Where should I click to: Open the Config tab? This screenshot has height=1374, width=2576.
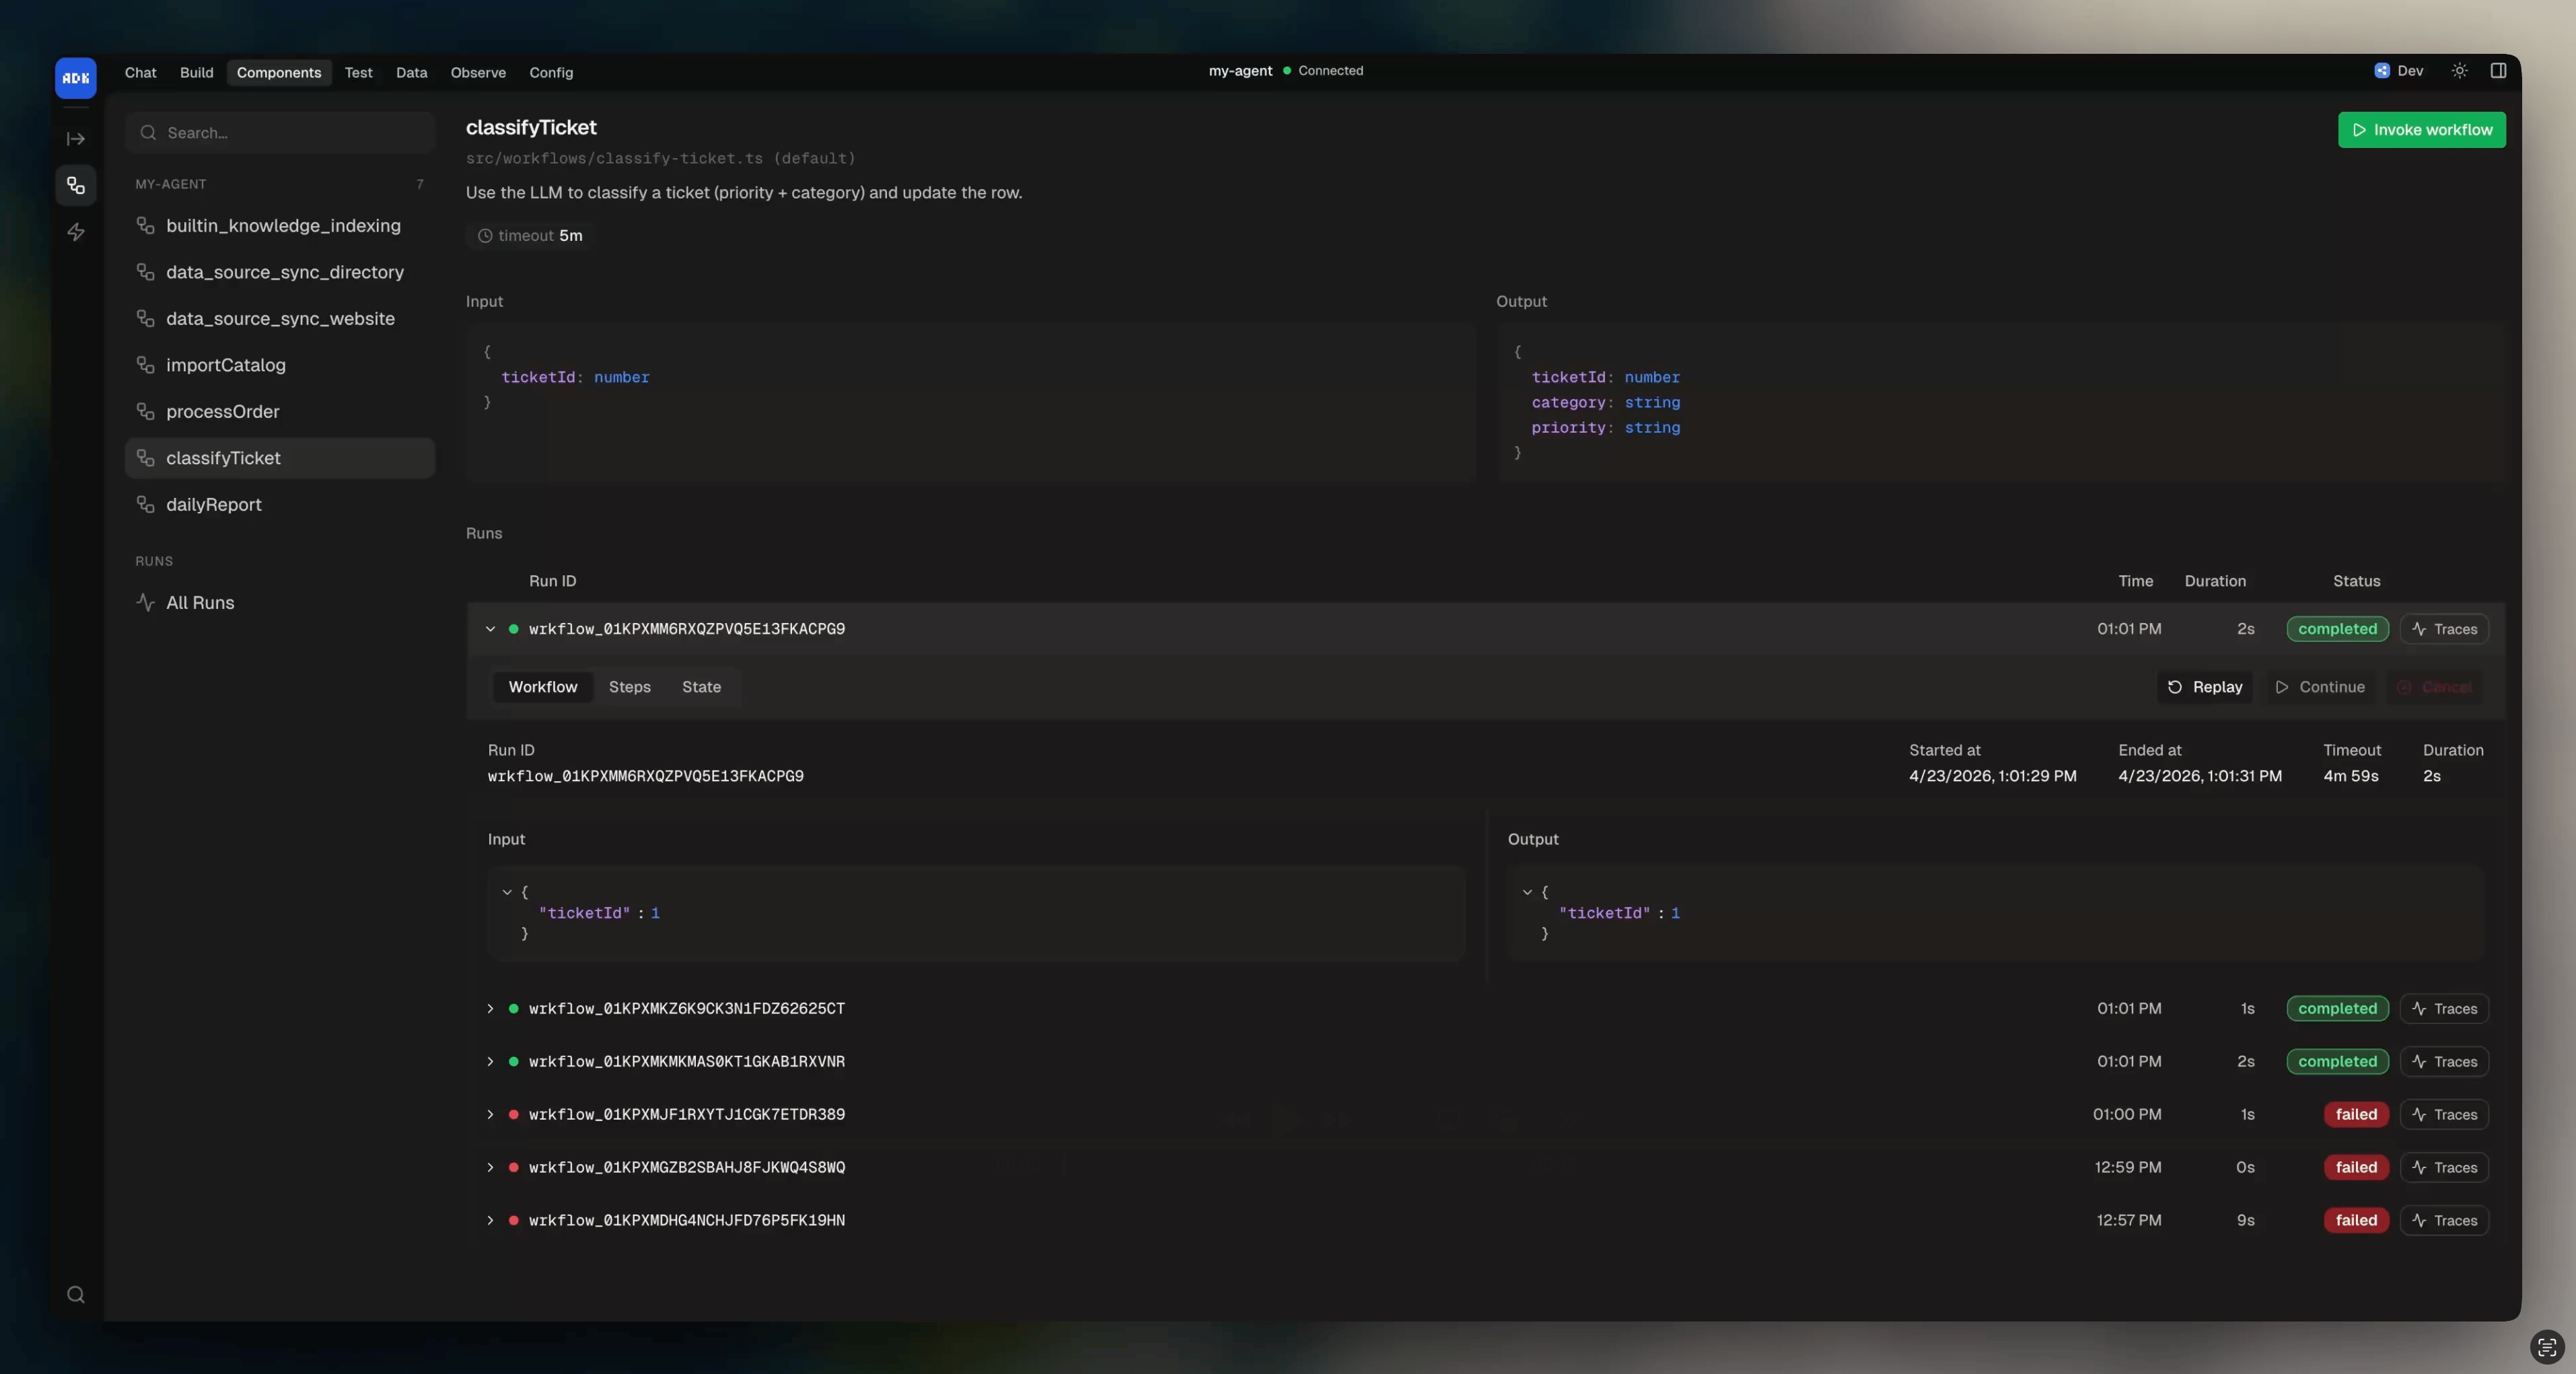pos(551,72)
